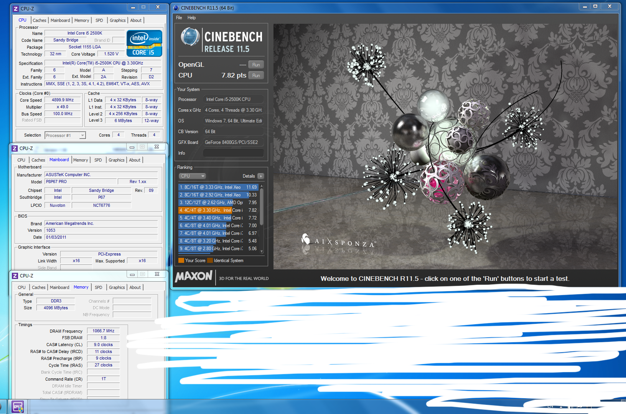Click the Core Speed value '4899.9 MHz'

[x=63, y=100]
